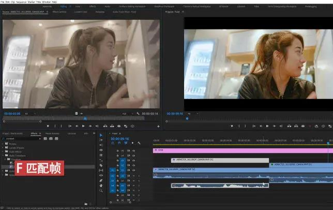Viewport: 333px width, 210px height.
Task: Select the Track Select Forward tool
Action: point(101,140)
